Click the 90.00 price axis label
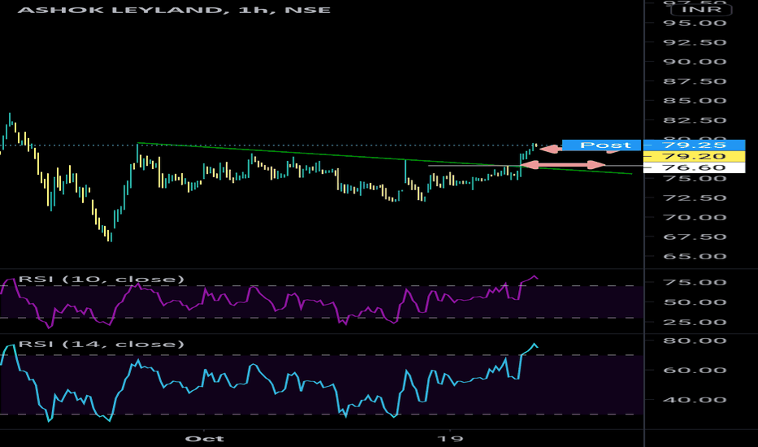Viewport: 758px width, 447px height. point(695,62)
